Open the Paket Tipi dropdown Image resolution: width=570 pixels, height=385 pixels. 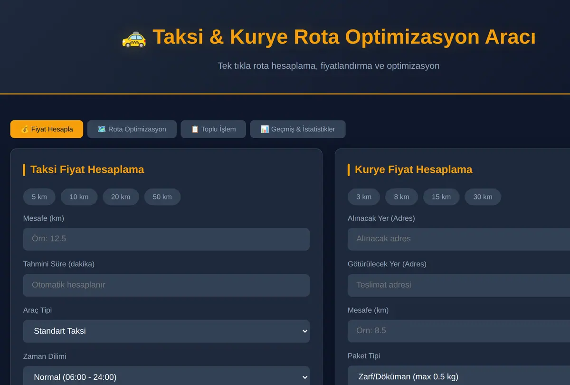click(459, 376)
